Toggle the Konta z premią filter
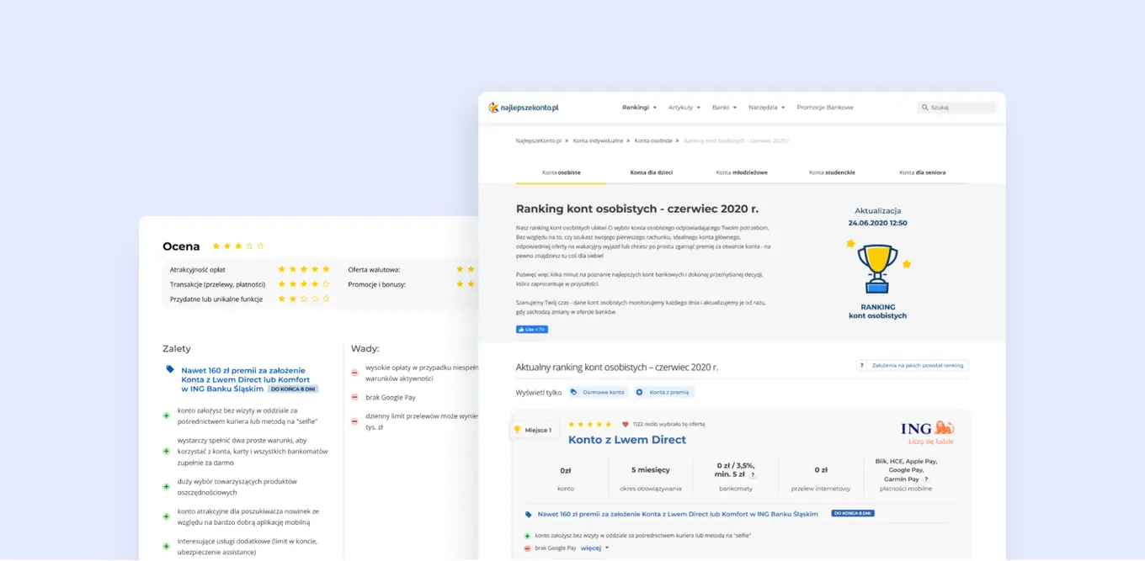The image size is (1145, 561). point(663,392)
